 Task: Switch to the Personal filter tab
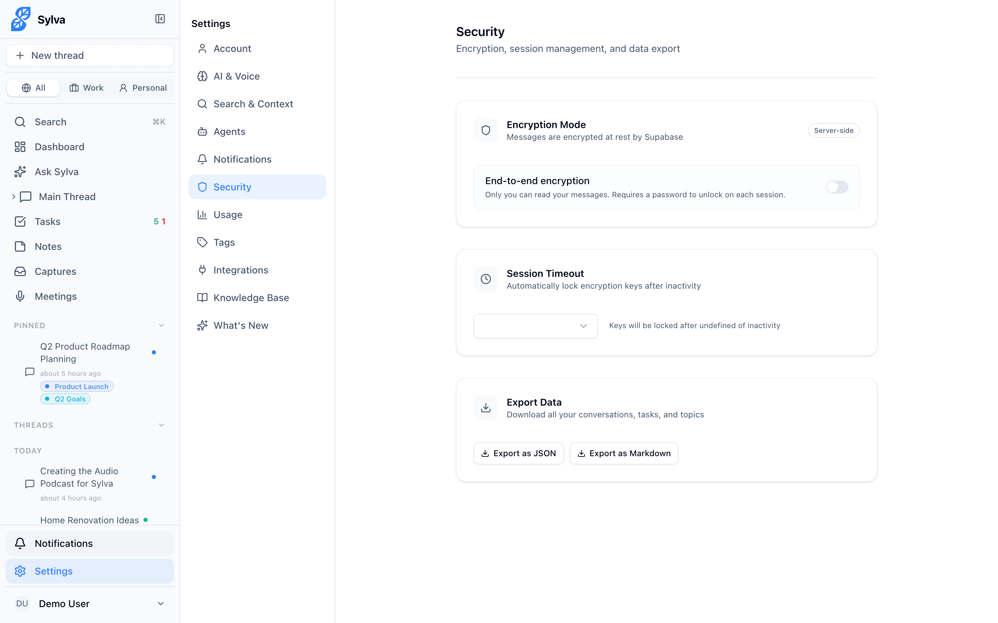143,88
